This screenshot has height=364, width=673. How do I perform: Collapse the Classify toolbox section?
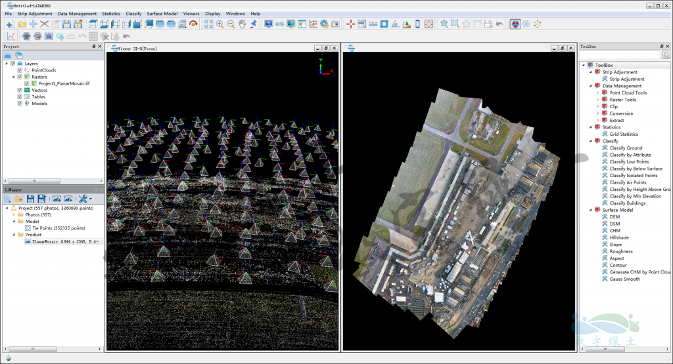click(x=590, y=140)
